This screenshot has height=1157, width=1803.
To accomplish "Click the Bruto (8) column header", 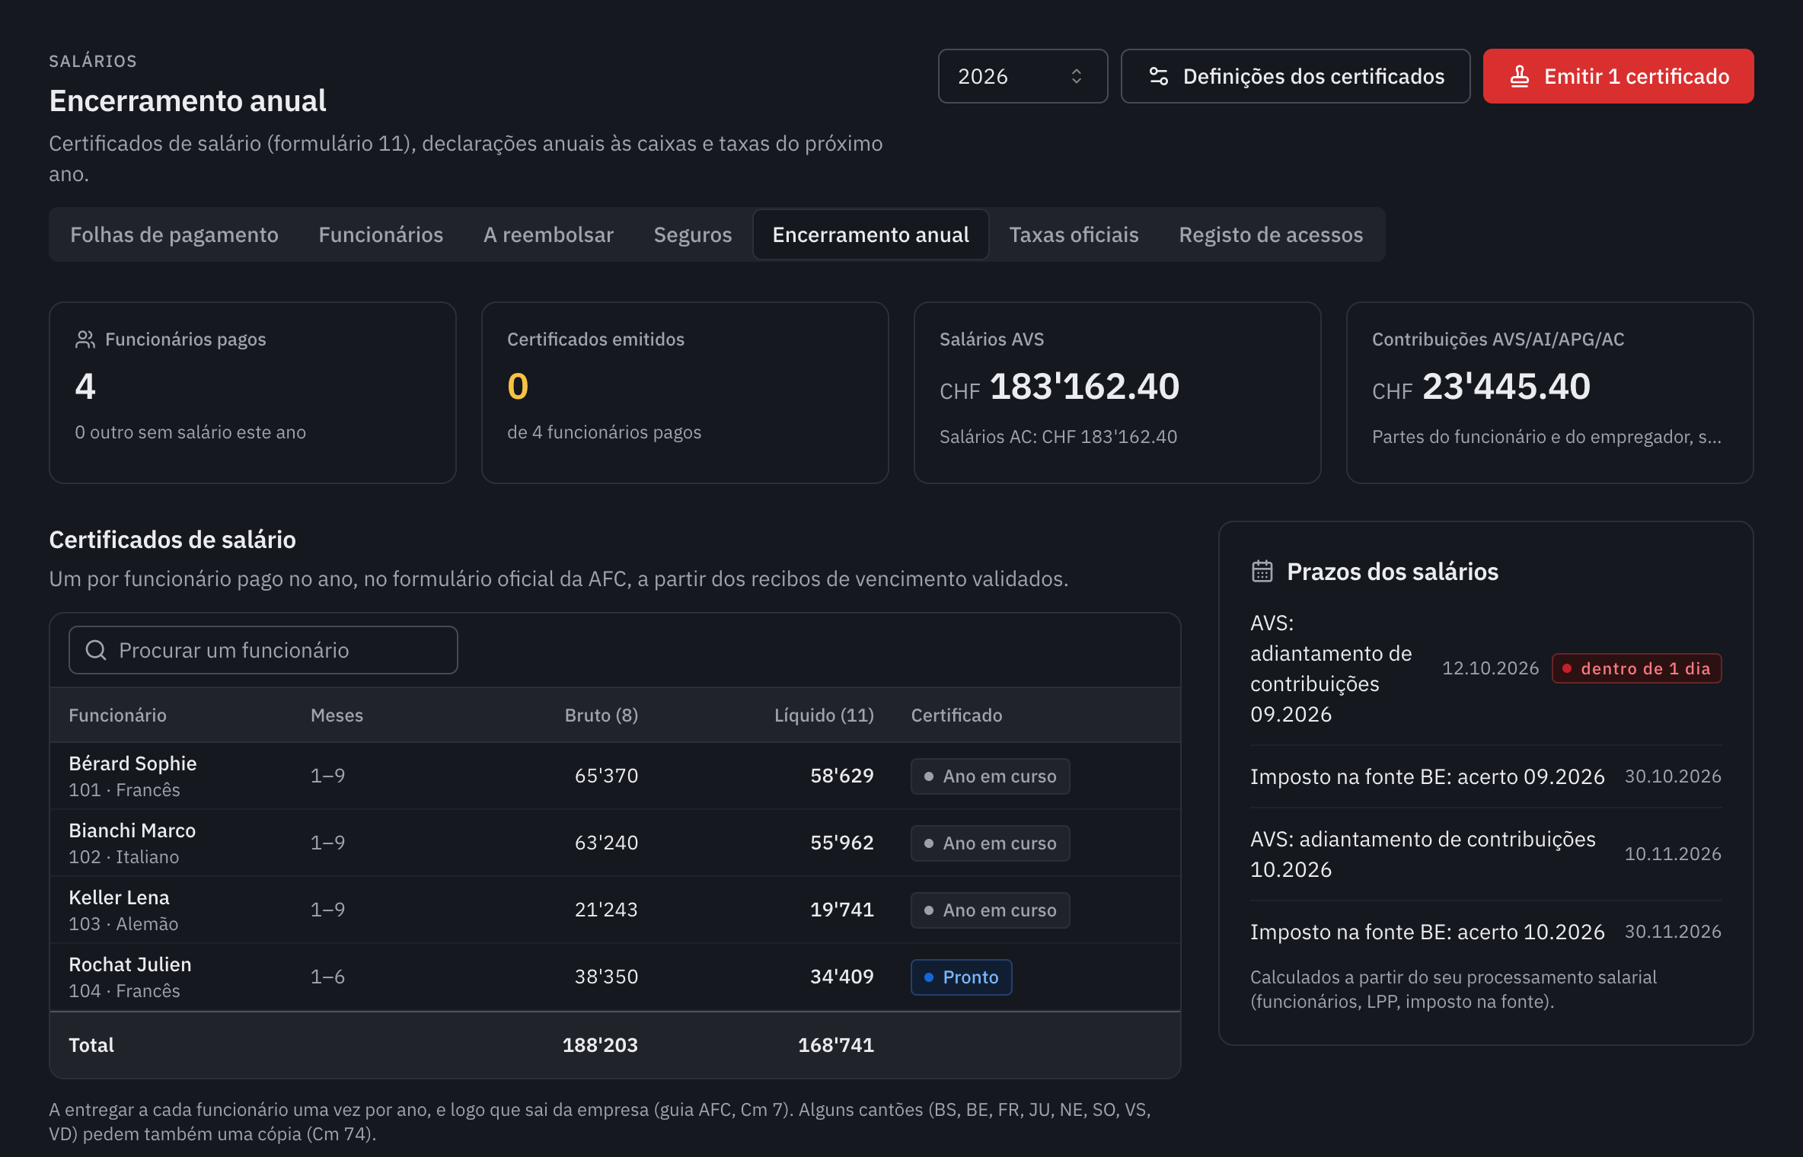I will (602, 715).
